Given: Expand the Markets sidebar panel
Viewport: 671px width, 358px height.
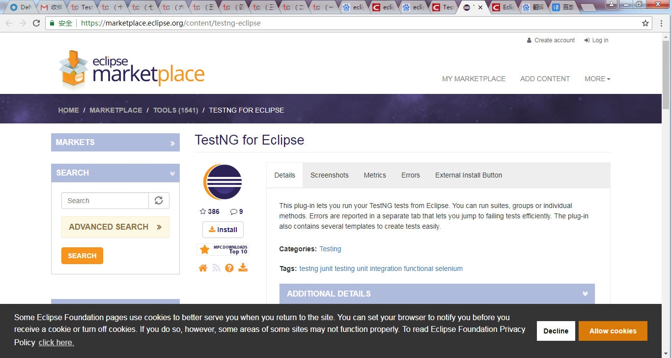Looking at the screenshot, I should (x=115, y=142).
